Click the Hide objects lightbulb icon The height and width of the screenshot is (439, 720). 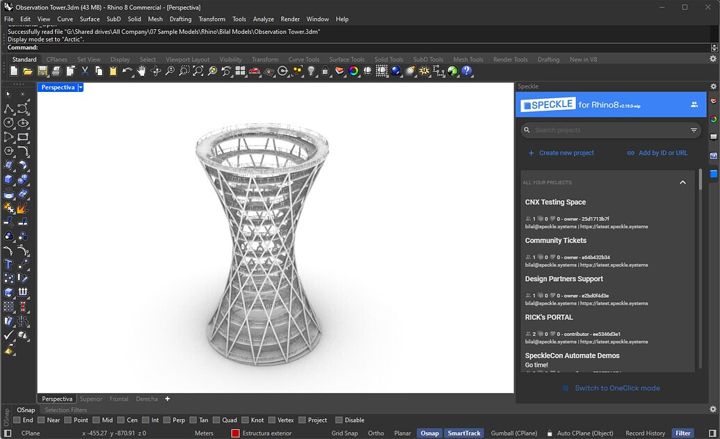pyautogui.click(x=312, y=71)
